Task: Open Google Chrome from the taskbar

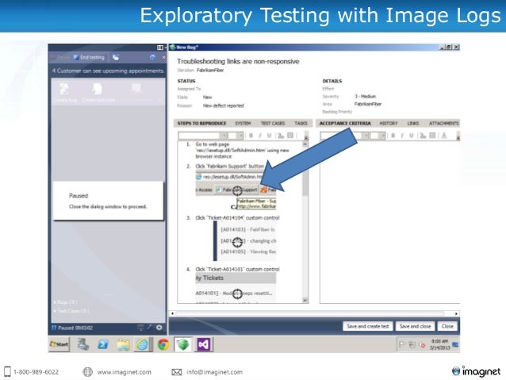Action: [x=163, y=344]
